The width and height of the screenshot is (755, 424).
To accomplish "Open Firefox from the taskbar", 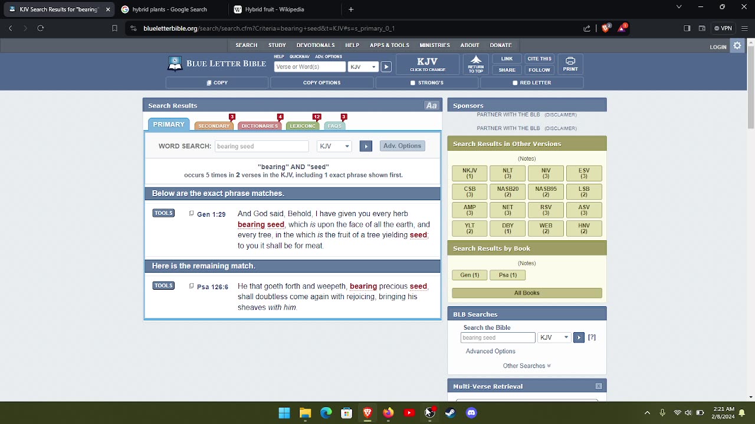I will click(388, 413).
